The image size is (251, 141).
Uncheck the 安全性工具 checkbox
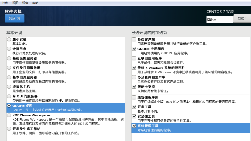(x=134, y=116)
